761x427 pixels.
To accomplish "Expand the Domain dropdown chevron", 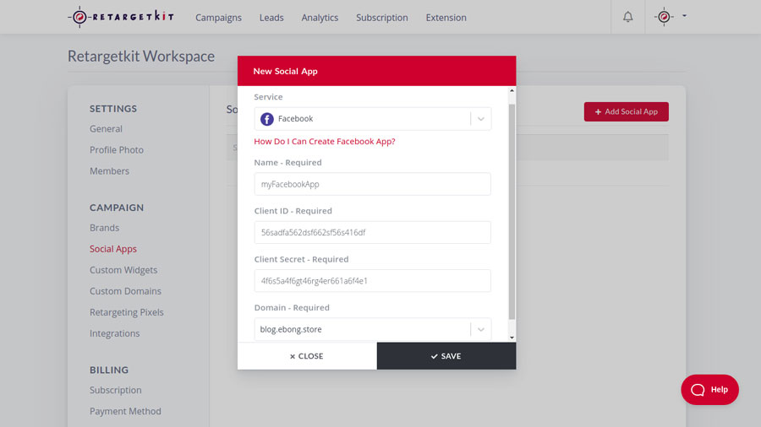I will pyautogui.click(x=480, y=329).
